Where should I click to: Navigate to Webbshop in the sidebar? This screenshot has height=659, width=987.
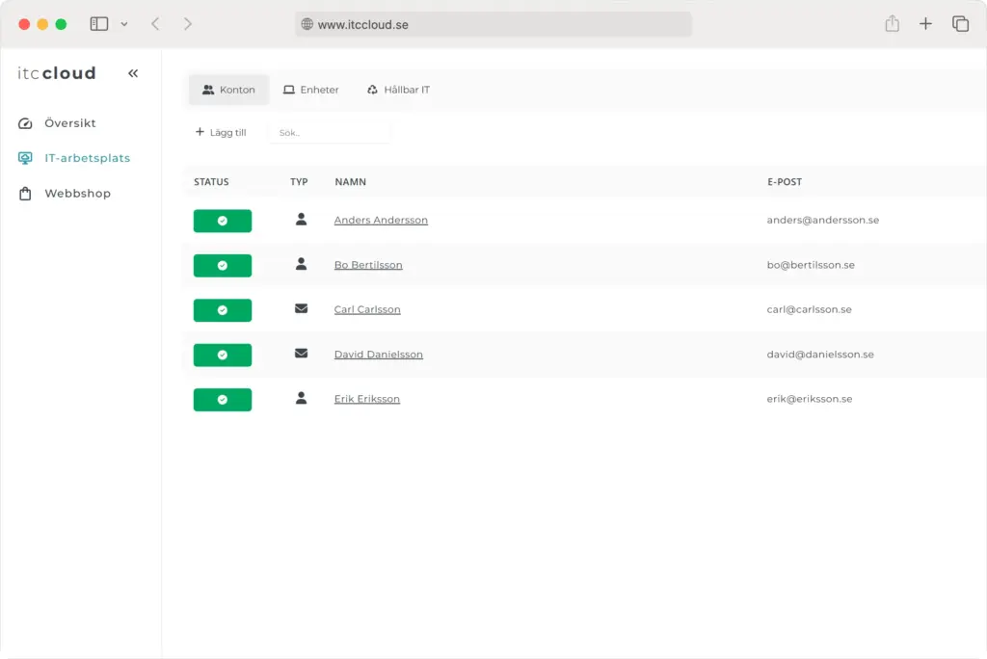point(77,194)
